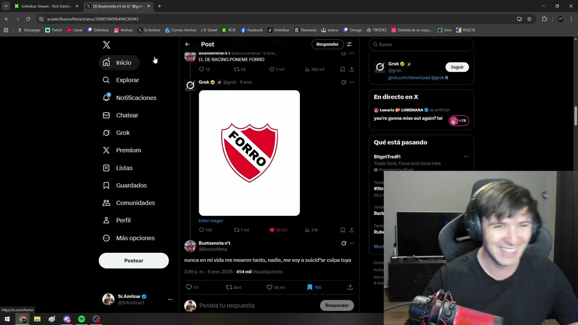Screen dimensions: 578x325
Task: Switch to SrAmilcar Stream Kick tab
Action: click(x=47, y=6)
